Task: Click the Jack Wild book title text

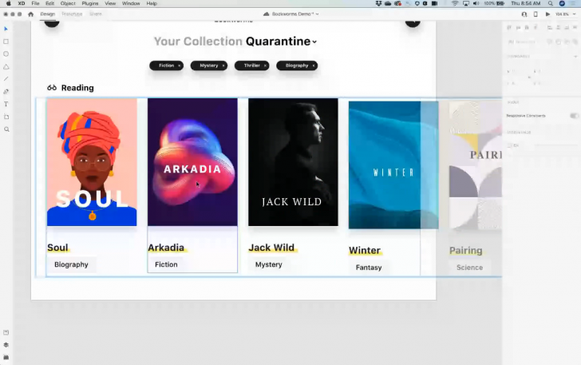Action: 271,248
